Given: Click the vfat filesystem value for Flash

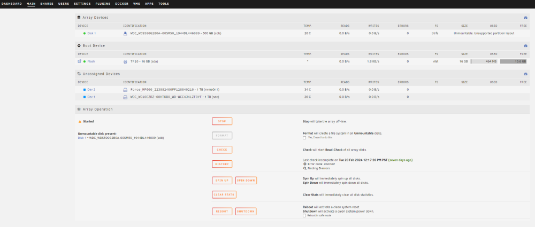Looking at the screenshot, I should click(435, 62).
